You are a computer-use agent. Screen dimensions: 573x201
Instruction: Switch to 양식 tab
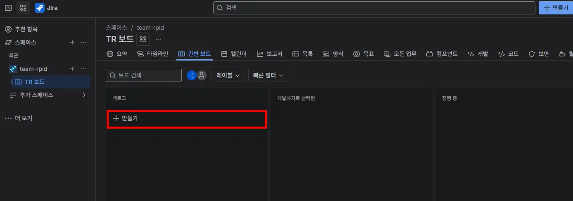pos(333,54)
